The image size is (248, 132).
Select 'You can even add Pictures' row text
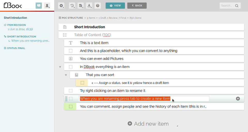(102, 59)
